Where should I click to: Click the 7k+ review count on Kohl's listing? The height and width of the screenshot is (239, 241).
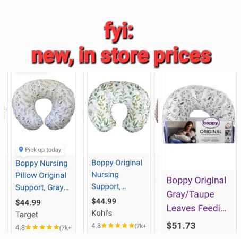tap(141, 226)
